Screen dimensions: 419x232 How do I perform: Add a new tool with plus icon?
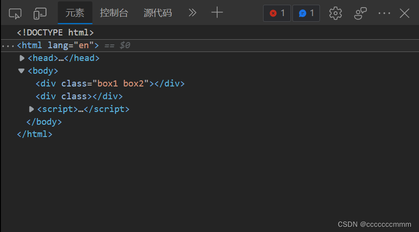coord(217,13)
